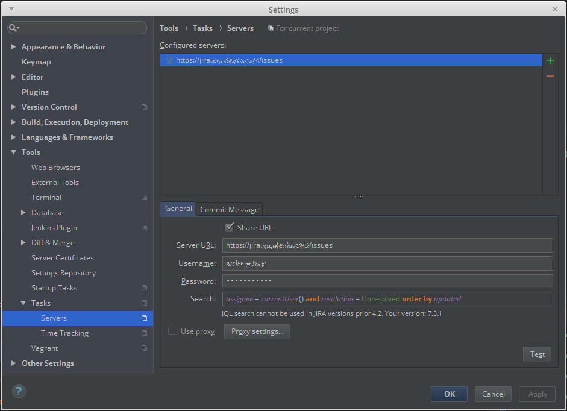Expand the Appearance & Behavior section

click(x=14, y=46)
